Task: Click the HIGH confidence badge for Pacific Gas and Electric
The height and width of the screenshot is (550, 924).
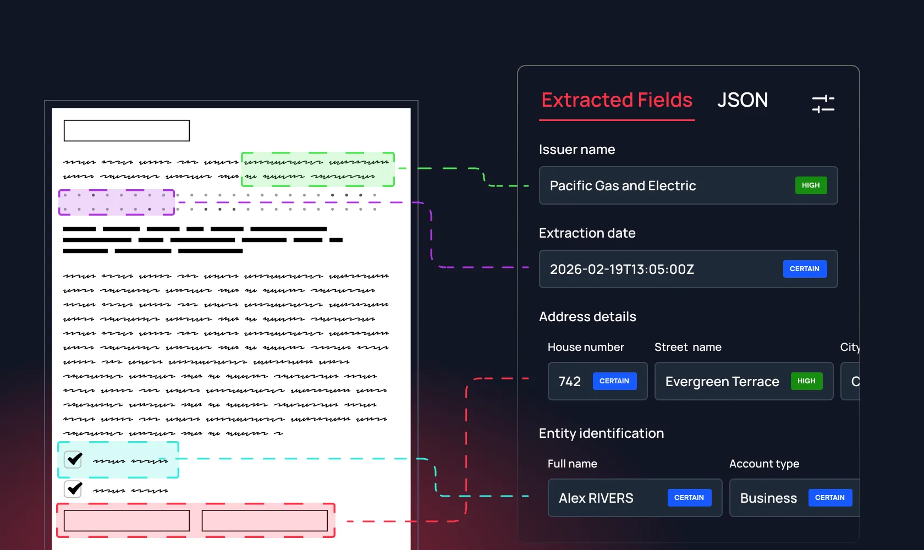Action: [x=811, y=185]
